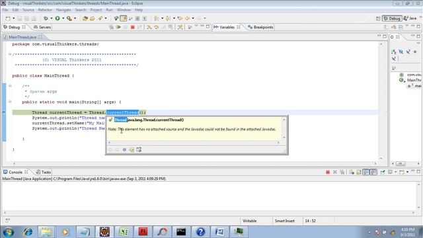Toggle Show Console on standard output change
The height and width of the screenshot is (238, 423).
(366, 172)
